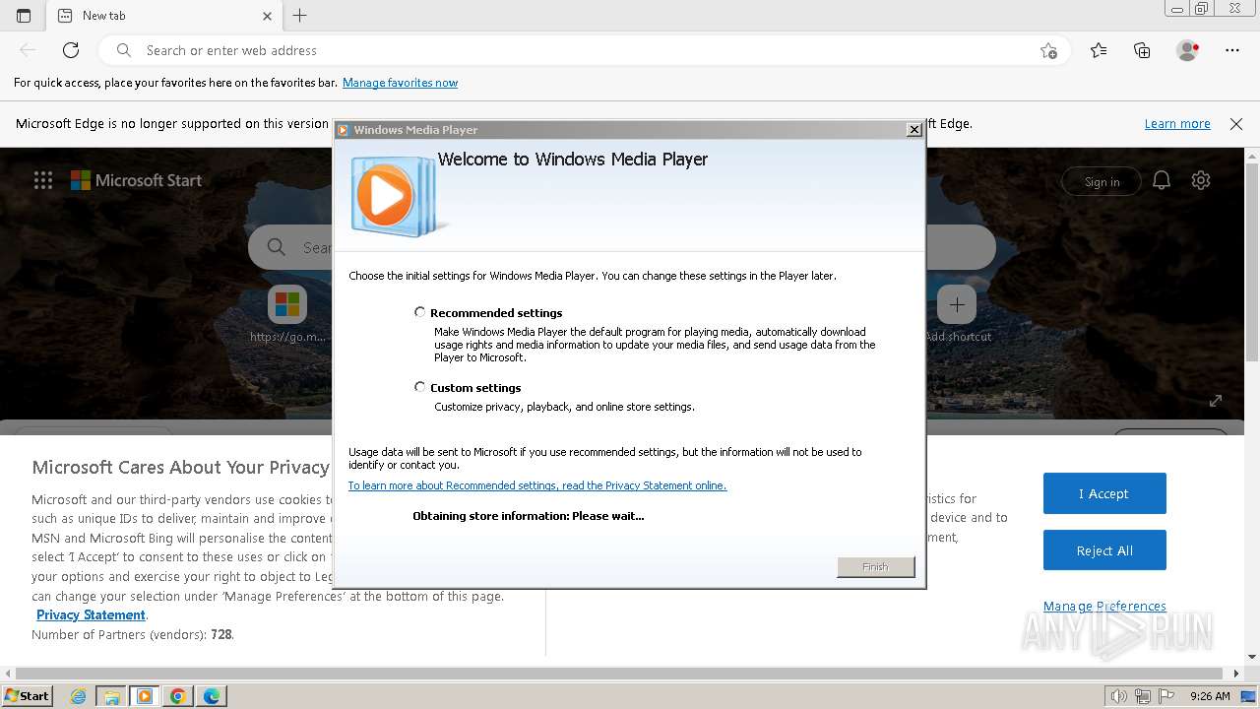The width and height of the screenshot is (1260, 709).
Task: Open network status tray icon
Action: (1143, 696)
